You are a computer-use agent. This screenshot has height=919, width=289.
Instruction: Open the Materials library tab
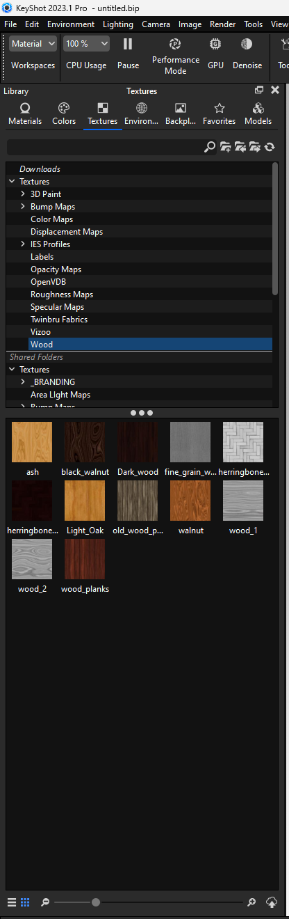pyautogui.click(x=25, y=113)
